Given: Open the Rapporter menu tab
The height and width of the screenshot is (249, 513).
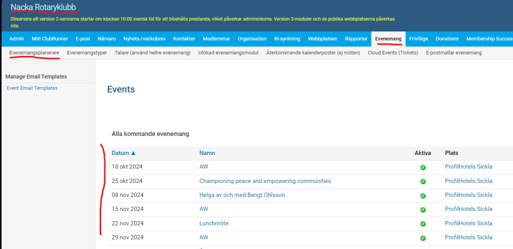Looking at the screenshot, I should click(x=356, y=39).
